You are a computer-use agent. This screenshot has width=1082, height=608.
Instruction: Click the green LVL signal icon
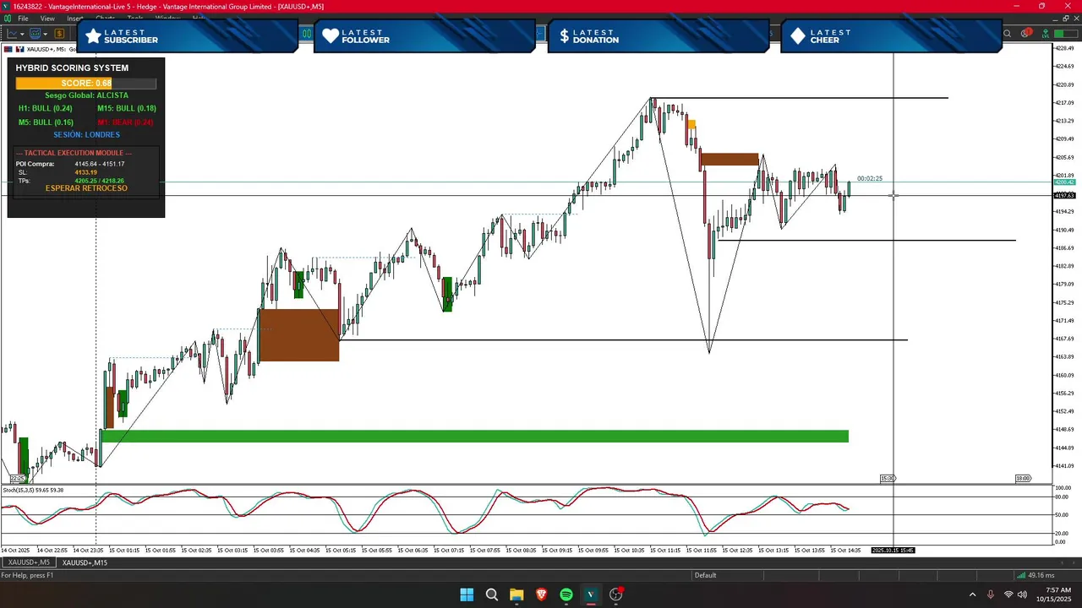(x=1046, y=34)
